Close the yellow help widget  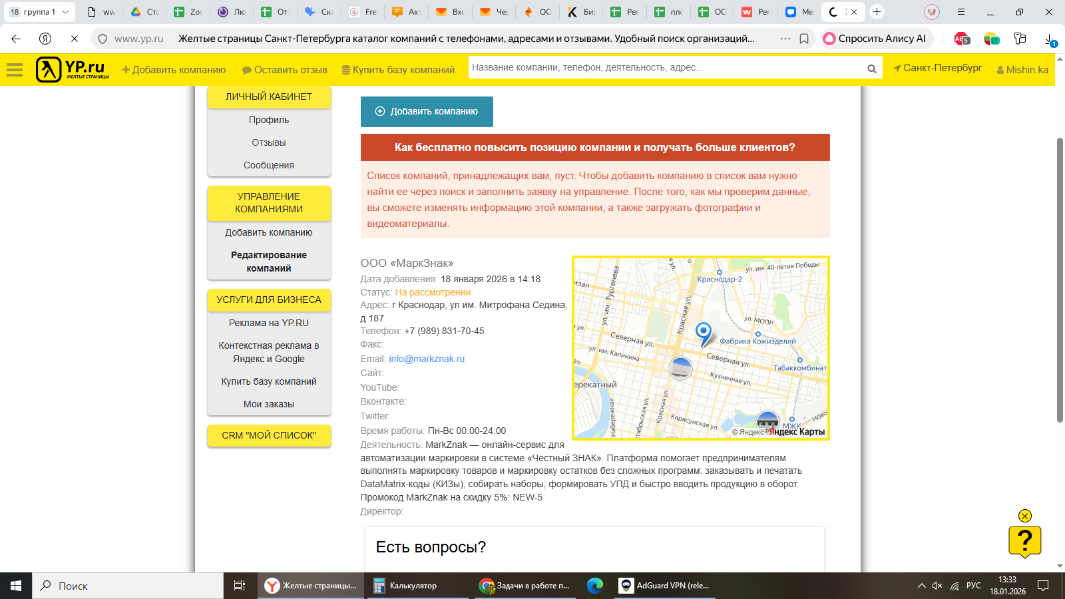coord(1025,516)
